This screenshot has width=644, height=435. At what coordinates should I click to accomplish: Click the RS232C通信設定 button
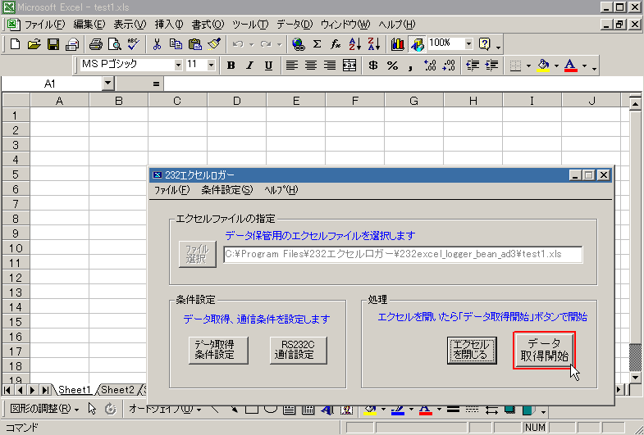(x=298, y=350)
